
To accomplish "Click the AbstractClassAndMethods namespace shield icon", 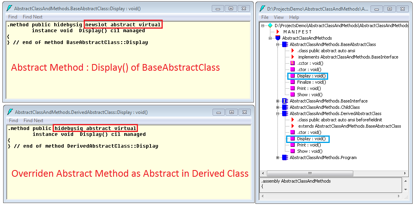I will click(277, 38).
